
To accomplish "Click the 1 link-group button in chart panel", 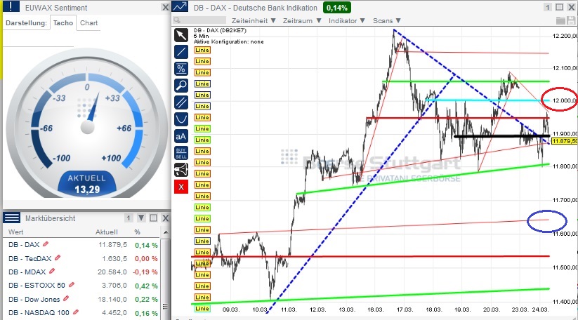I will coord(547,7).
